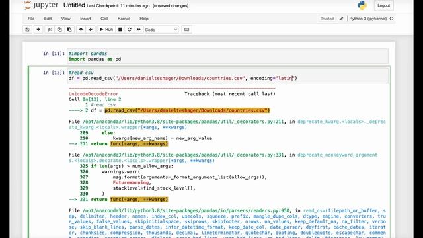Collapse output via the left output margin
Viewport: 423px width, 238px height.
(48, 162)
